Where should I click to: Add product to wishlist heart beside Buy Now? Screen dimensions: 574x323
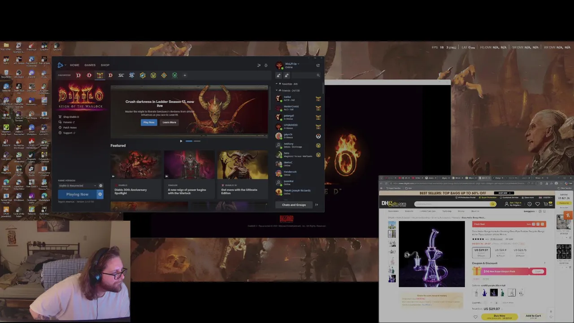tap(475, 317)
